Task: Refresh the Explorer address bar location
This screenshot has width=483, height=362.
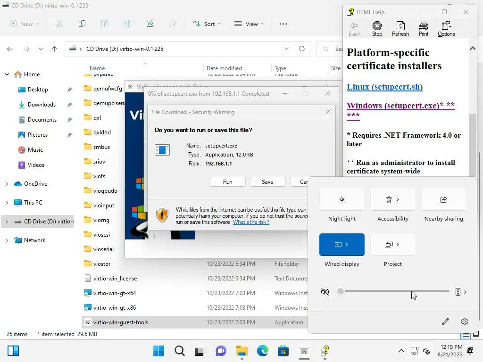Action: pos(302,49)
